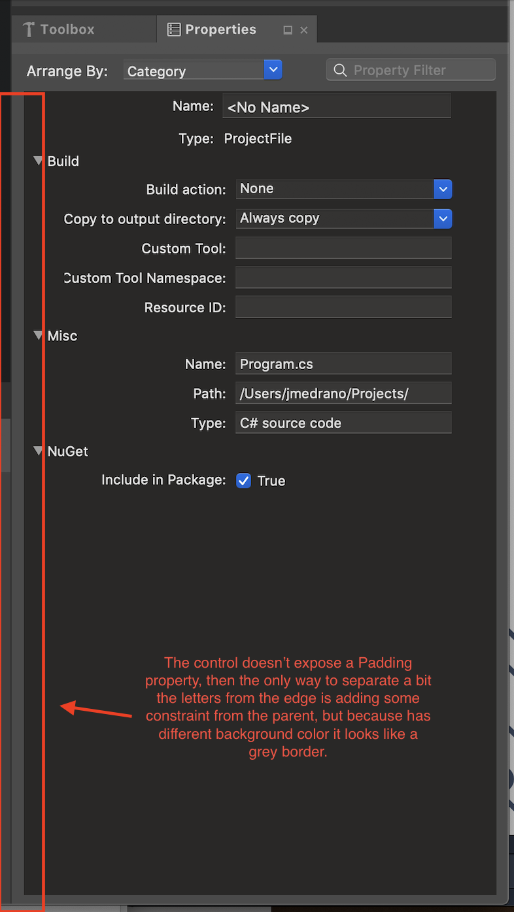514x912 pixels.
Task: Collapse the NuGet section
Action: click(x=38, y=451)
